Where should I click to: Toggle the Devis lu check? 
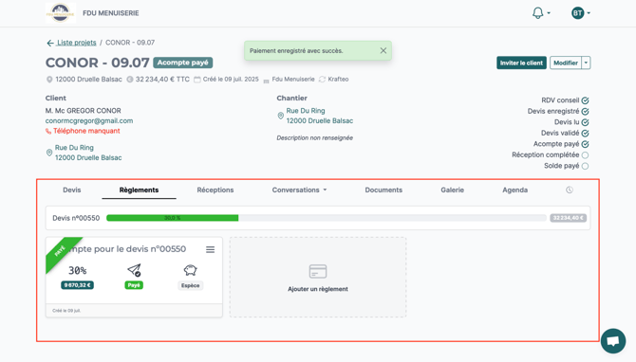click(x=585, y=122)
